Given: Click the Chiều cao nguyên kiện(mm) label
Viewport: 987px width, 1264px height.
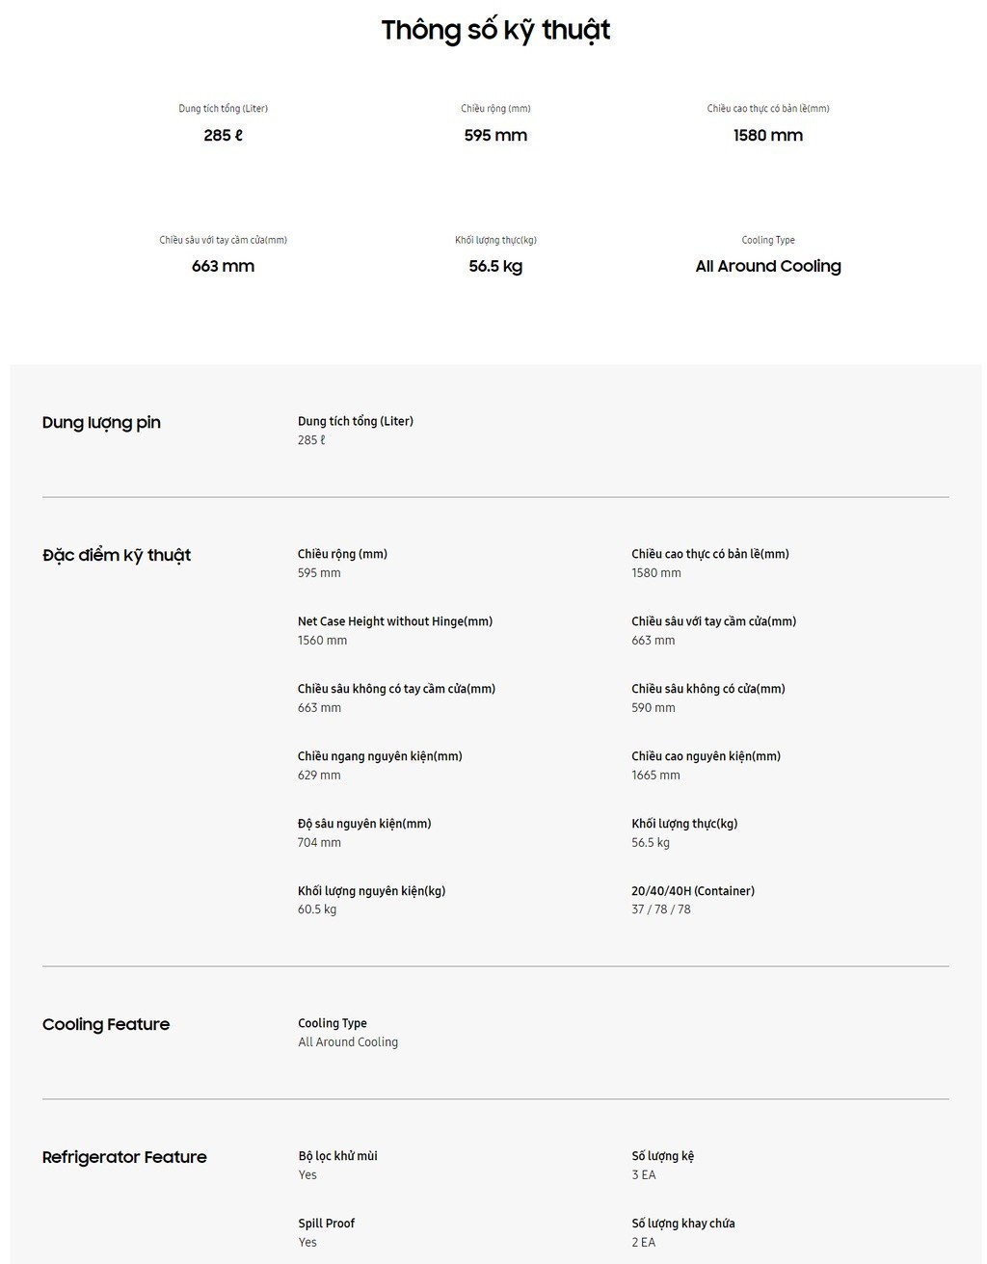Looking at the screenshot, I should coord(707,757).
